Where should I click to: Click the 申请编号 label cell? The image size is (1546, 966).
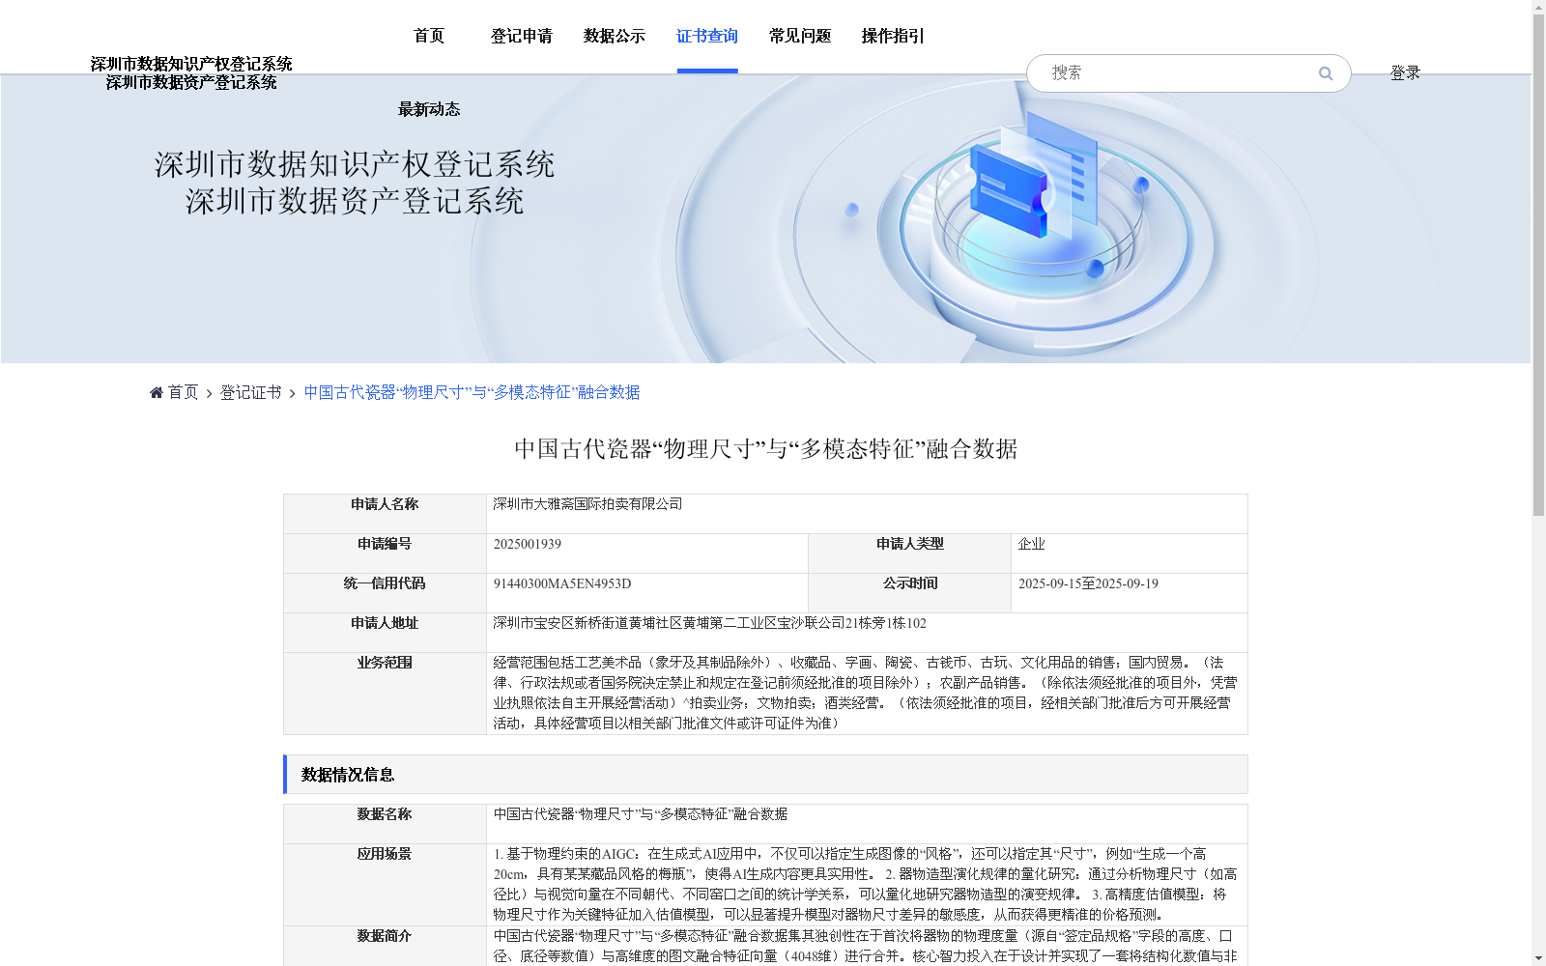pyautogui.click(x=385, y=554)
